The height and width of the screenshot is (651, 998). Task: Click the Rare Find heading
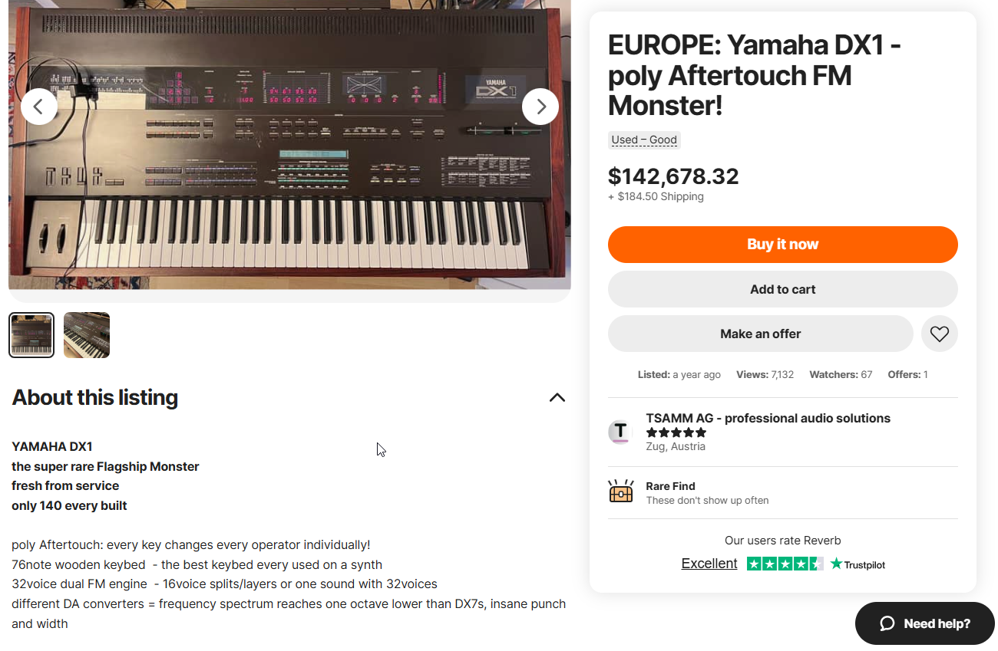click(670, 486)
